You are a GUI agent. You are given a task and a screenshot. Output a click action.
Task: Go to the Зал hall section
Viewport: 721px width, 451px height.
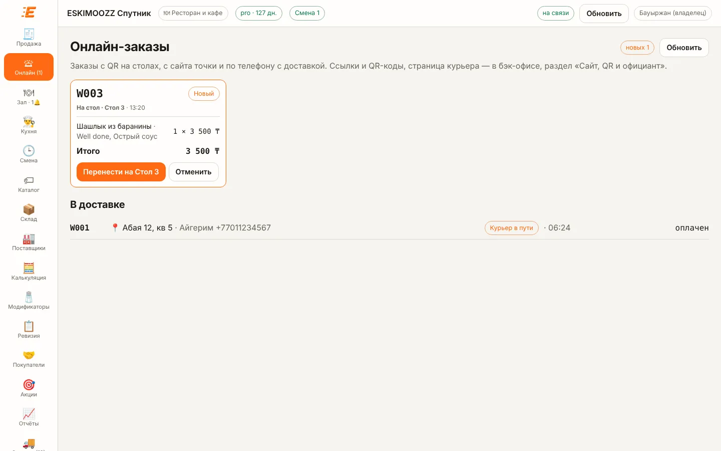[29, 97]
